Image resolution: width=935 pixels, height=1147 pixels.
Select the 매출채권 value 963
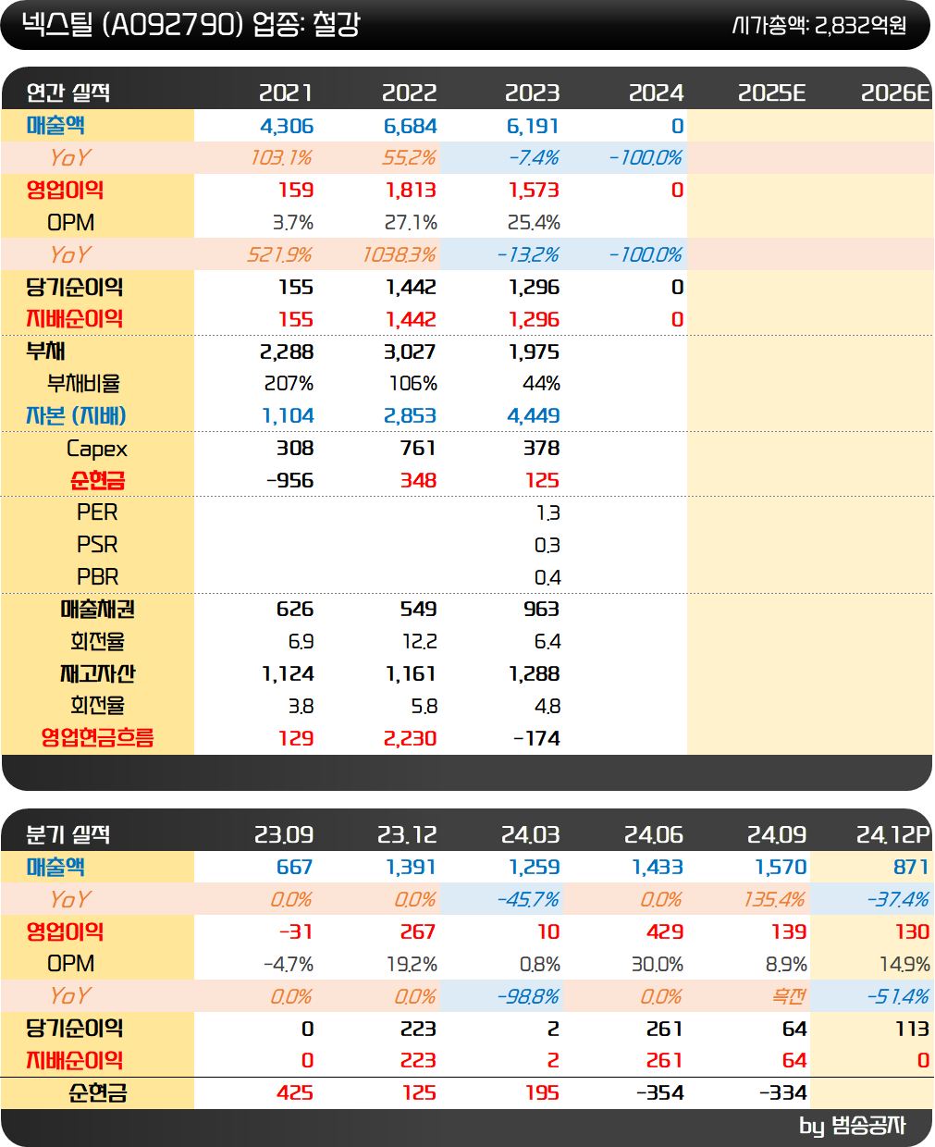pos(541,610)
